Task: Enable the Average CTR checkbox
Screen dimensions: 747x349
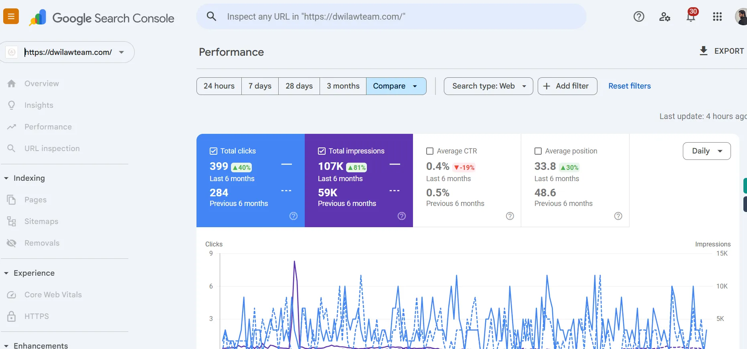Action: [x=430, y=151]
